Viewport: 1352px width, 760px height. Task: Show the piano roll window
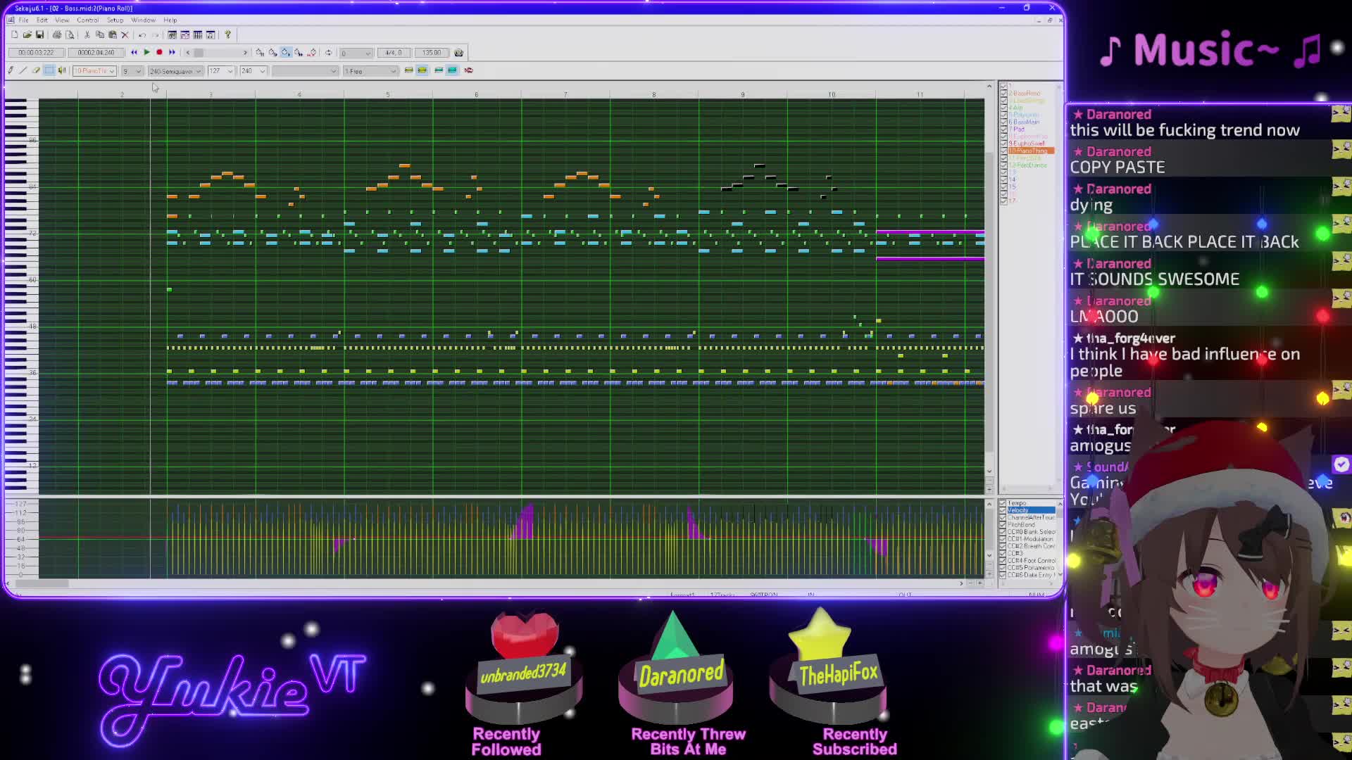pos(185,34)
